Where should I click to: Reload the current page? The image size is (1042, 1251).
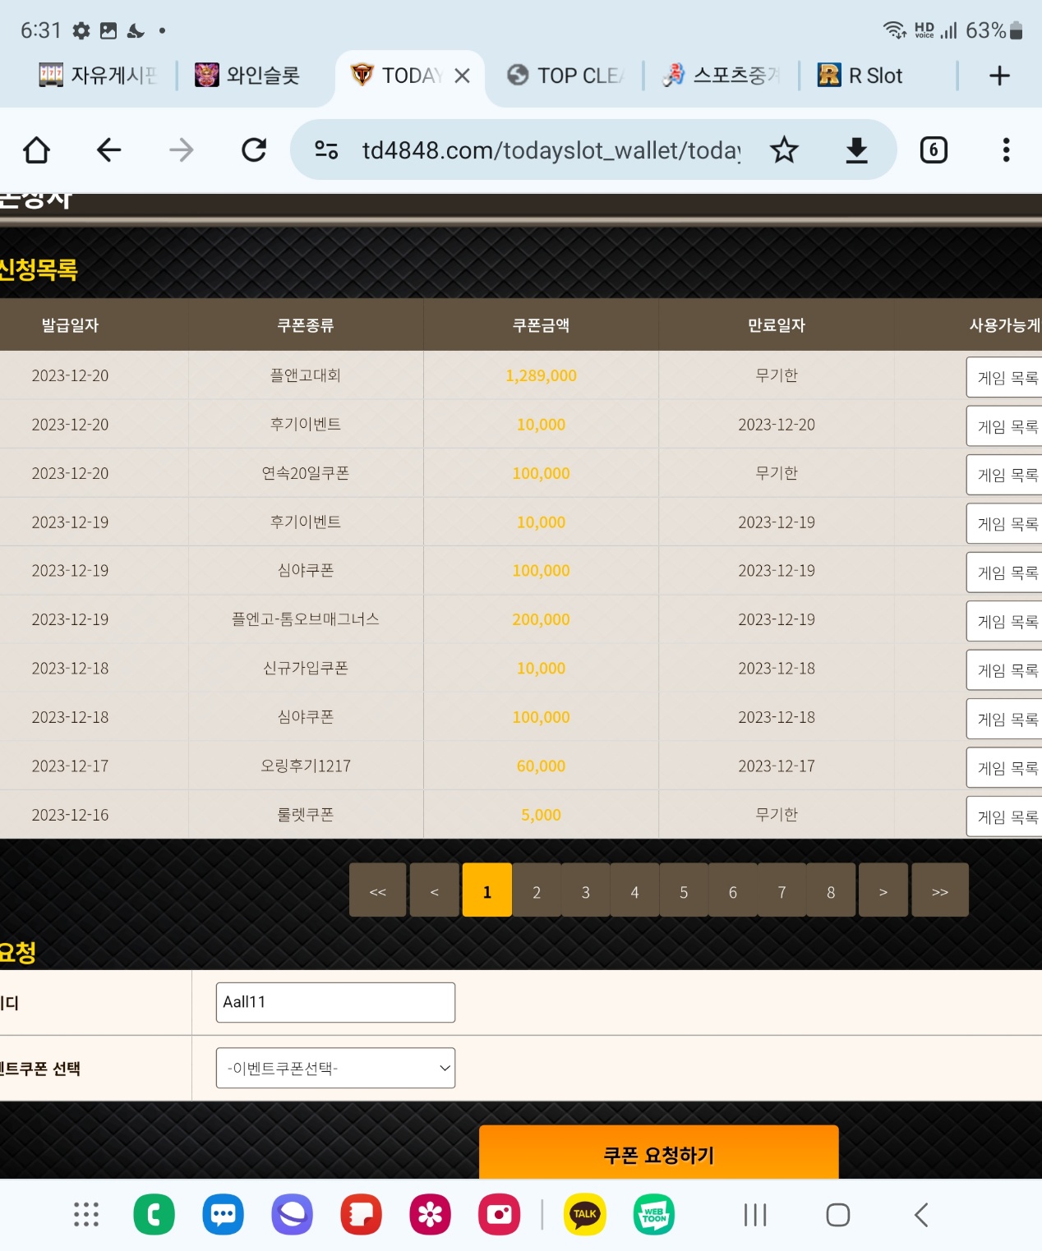[x=254, y=150]
